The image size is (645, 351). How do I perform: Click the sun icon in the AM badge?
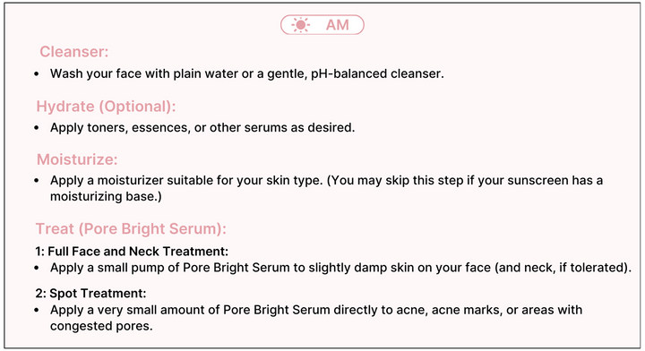pos(300,25)
